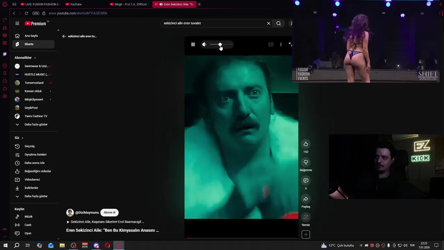444x250 pixels.
Task: Open the weather widget 12°C Çok bulutlu
Action: (x=338, y=245)
